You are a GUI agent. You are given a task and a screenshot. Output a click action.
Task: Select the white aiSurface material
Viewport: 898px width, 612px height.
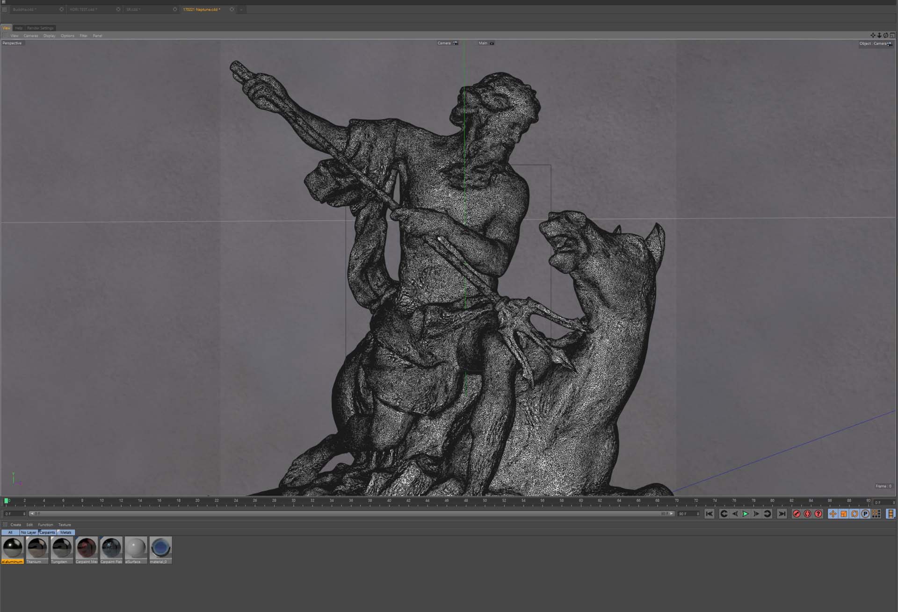pos(136,550)
